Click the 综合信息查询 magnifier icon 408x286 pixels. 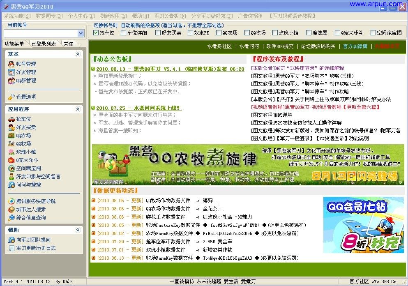pyautogui.click(x=12, y=217)
